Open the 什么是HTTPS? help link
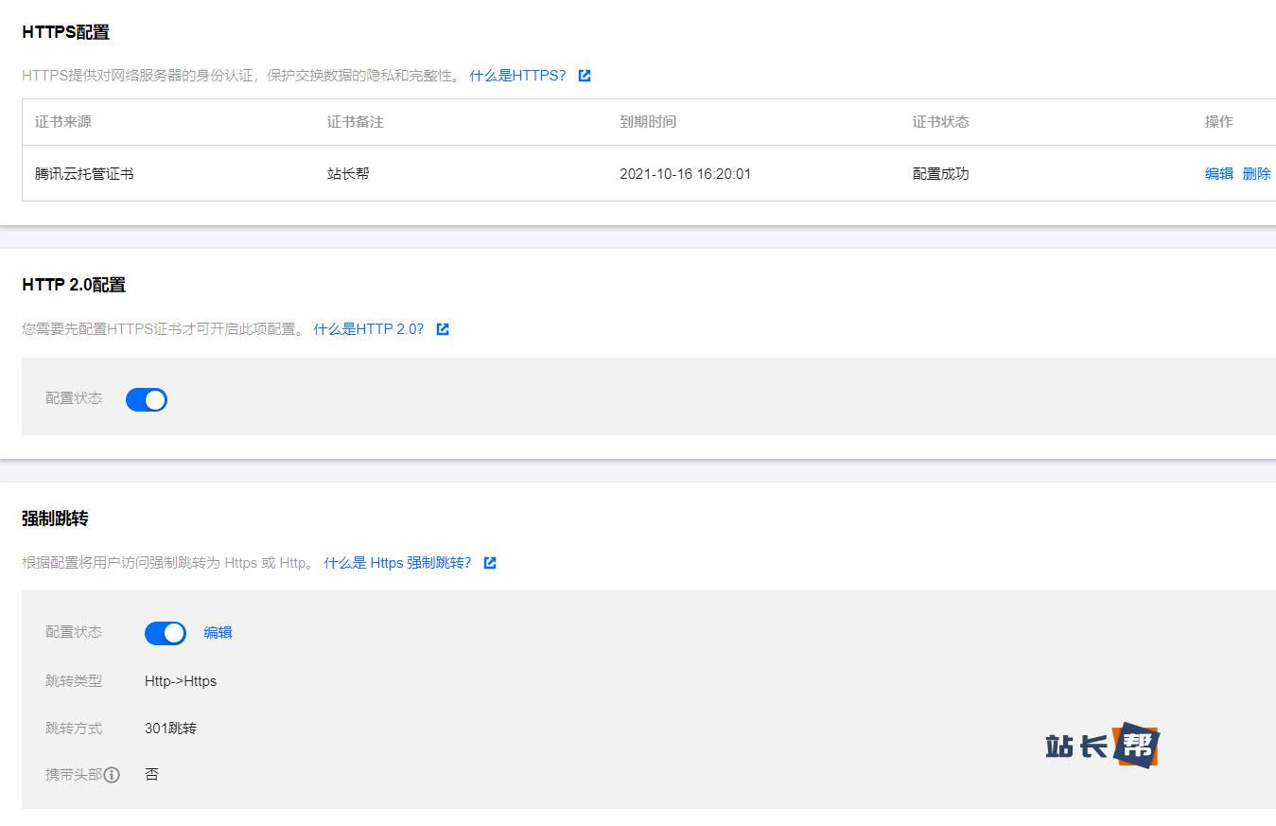1276x826 pixels. tap(517, 76)
